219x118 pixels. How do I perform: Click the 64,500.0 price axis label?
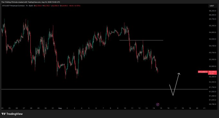pos(213,39)
